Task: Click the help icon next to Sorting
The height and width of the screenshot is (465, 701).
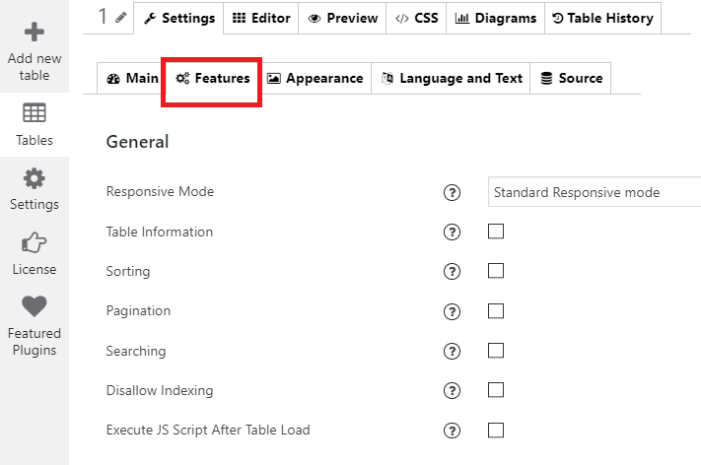Action: [x=452, y=271]
